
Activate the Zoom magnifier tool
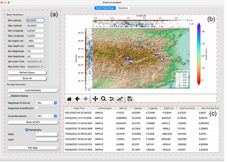tap(103, 99)
